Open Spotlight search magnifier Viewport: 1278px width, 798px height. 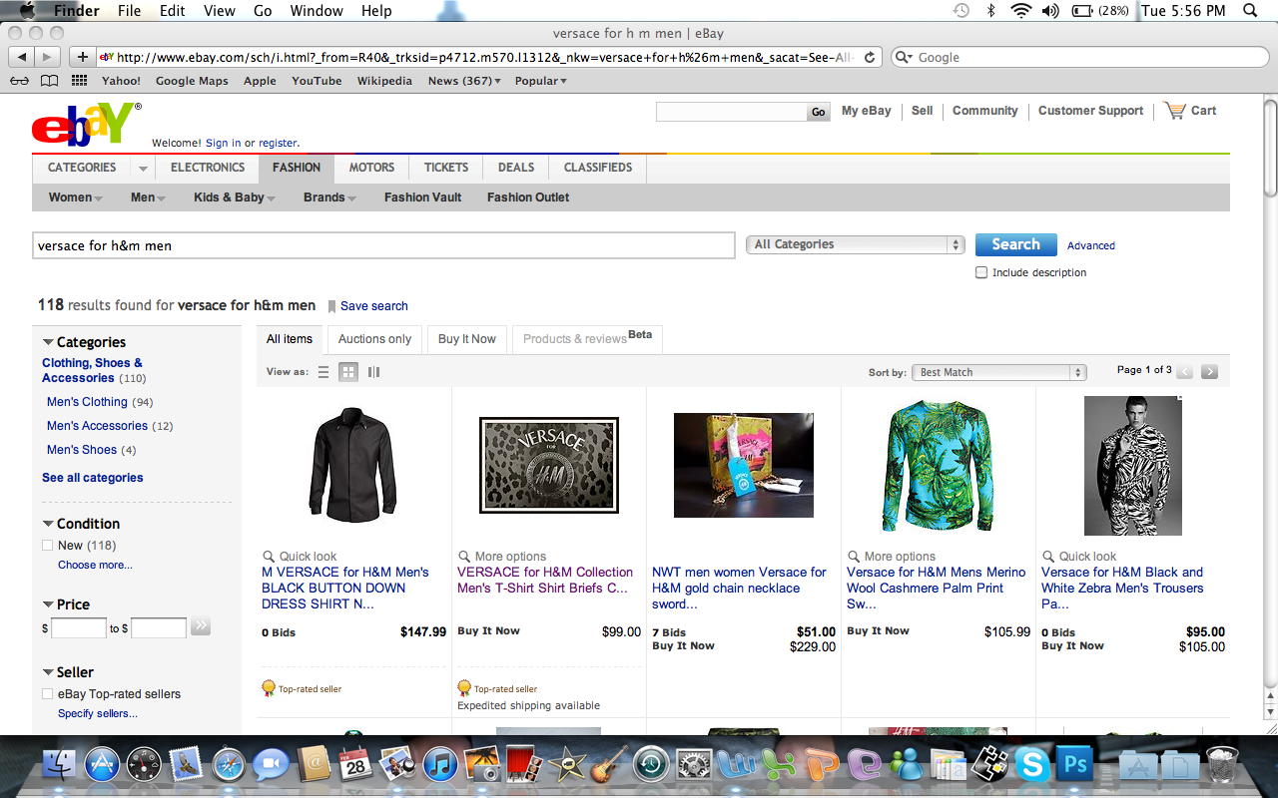[1250, 11]
